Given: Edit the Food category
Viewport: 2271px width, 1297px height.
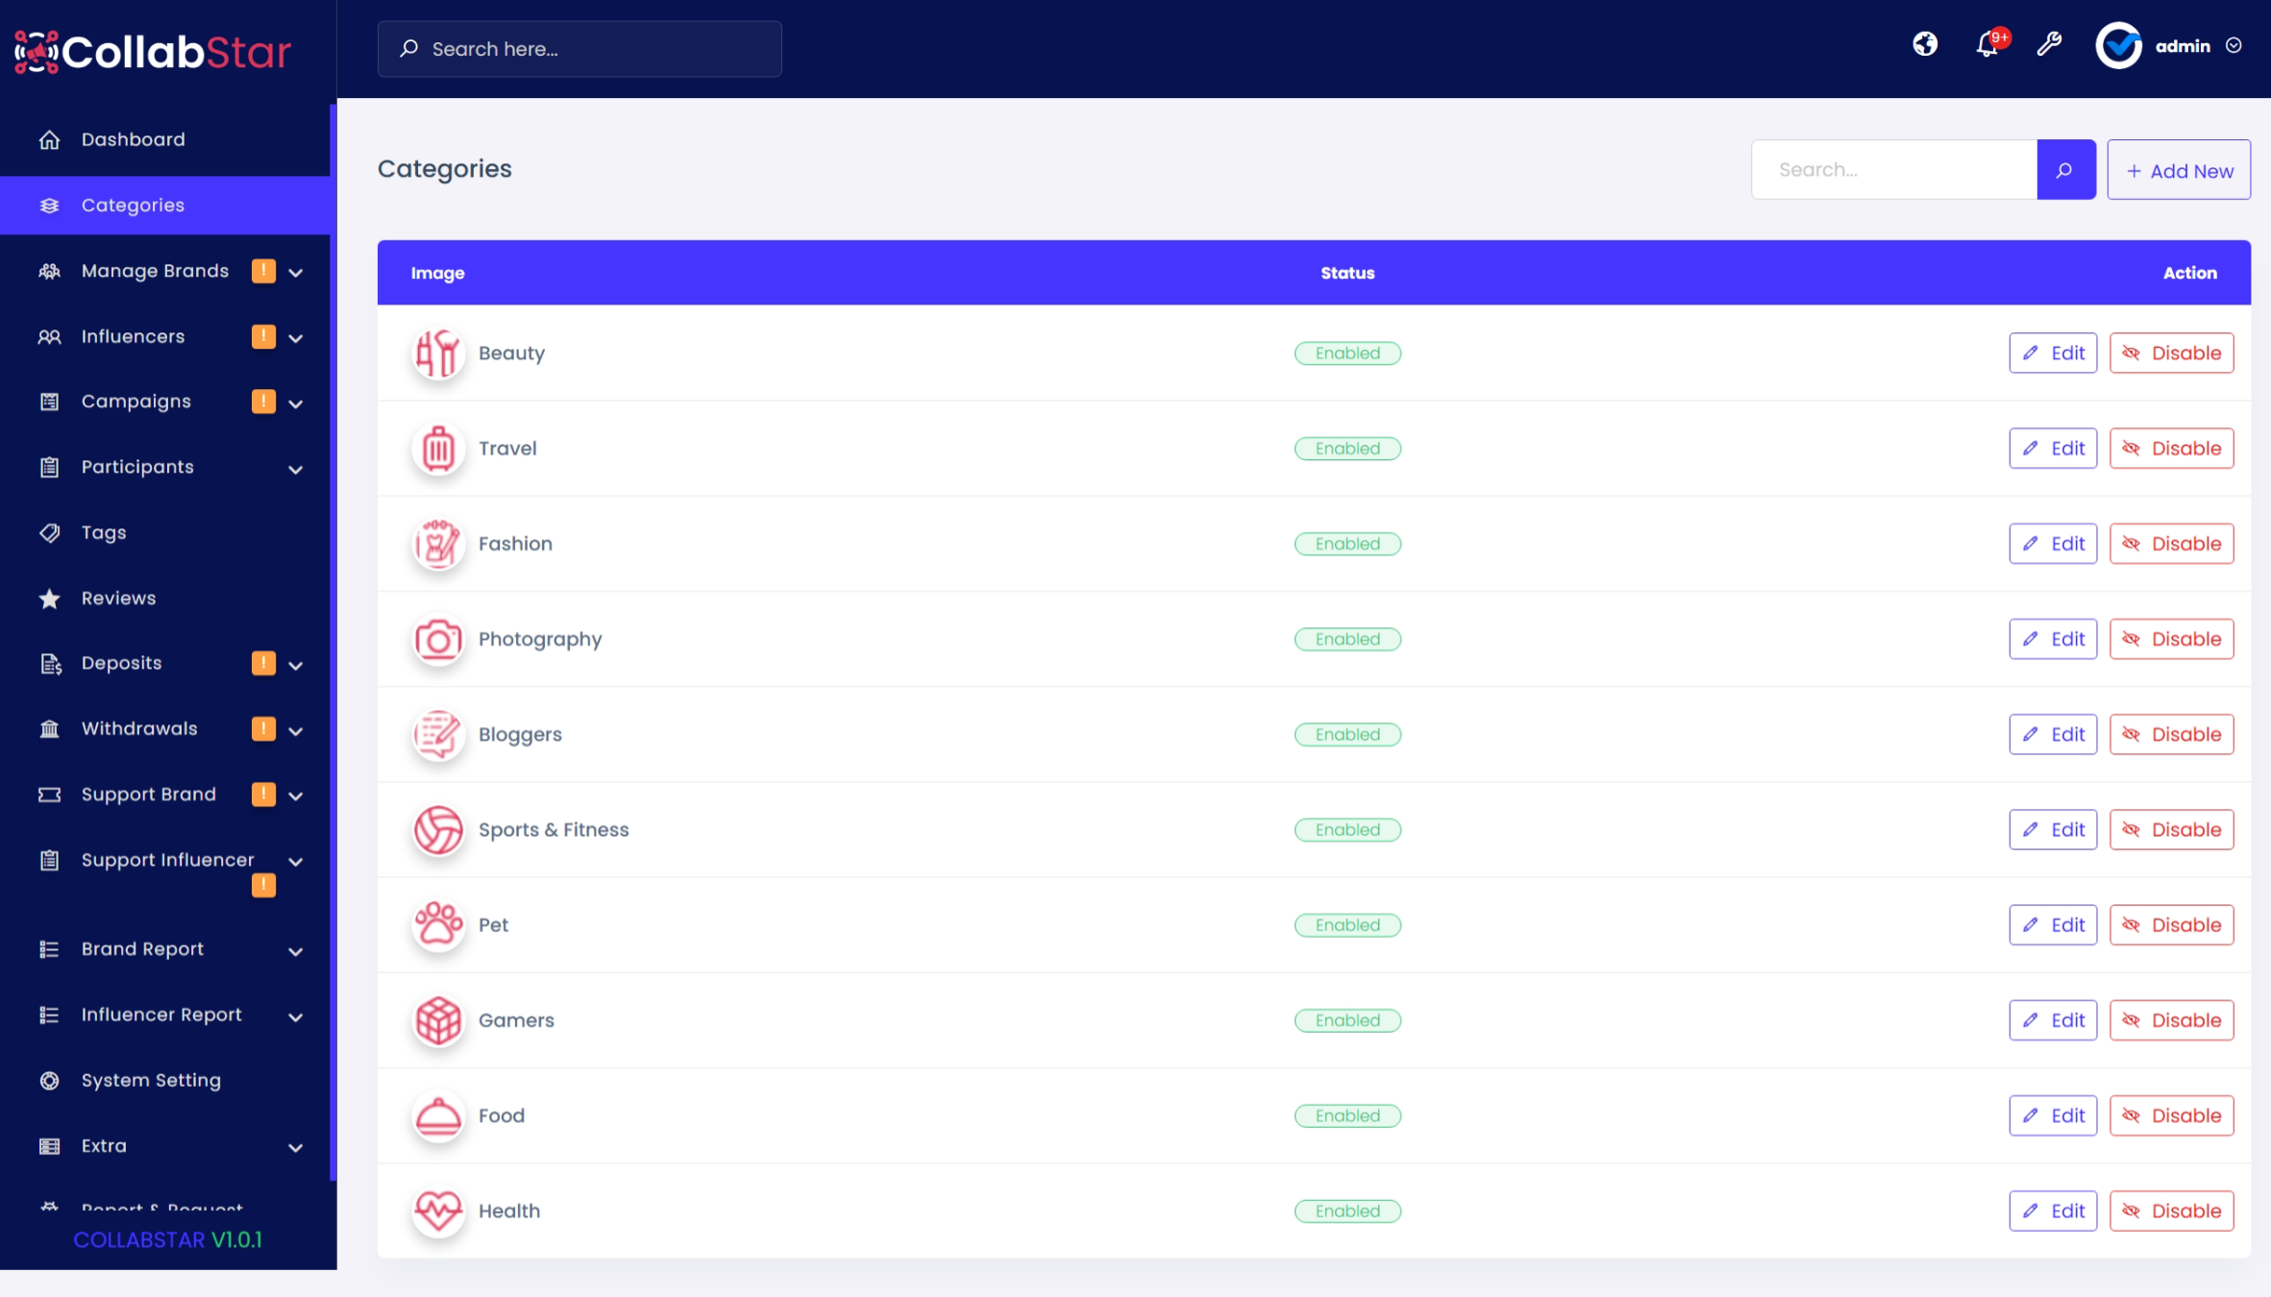Looking at the screenshot, I should click(2053, 1115).
